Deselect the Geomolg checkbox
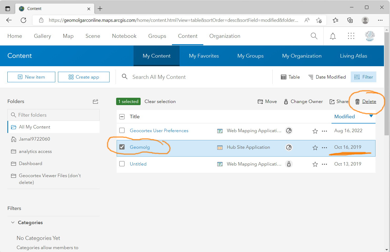This screenshot has width=390, height=252. pyautogui.click(x=122, y=147)
